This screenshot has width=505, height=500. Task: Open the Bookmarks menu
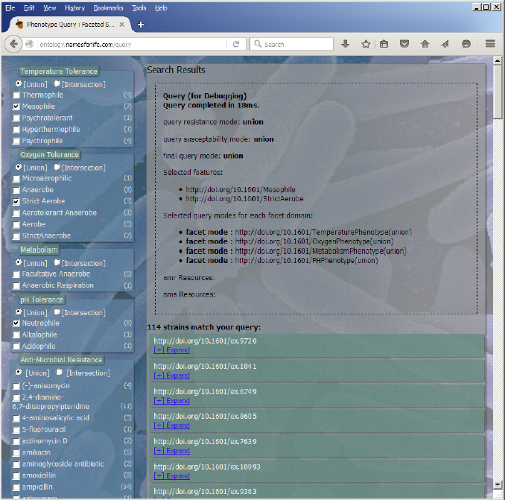pyautogui.click(x=109, y=7)
